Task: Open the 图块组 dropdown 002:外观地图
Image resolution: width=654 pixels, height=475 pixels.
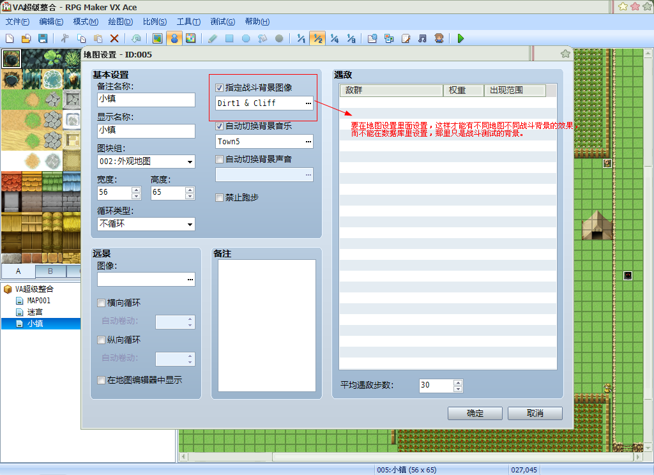Action: tap(146, 162)
